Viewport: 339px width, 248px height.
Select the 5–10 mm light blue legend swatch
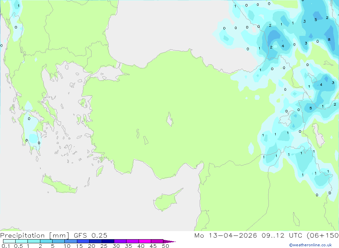[59, 241]
